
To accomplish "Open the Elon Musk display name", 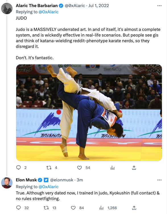I will tap(26, 180).
